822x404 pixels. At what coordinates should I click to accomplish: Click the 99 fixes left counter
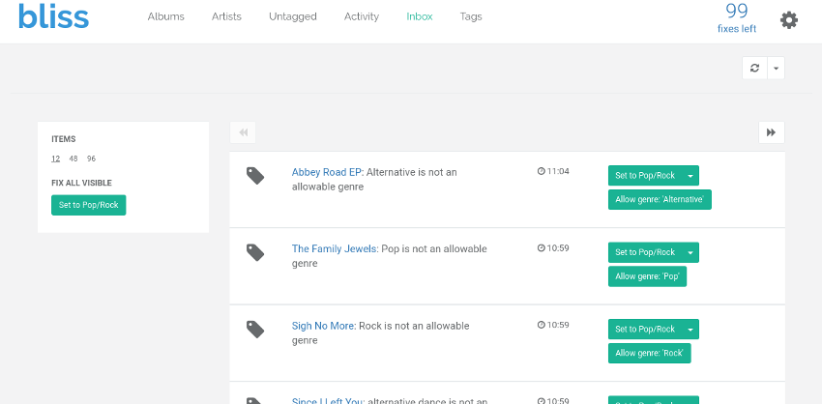(737, 17)
